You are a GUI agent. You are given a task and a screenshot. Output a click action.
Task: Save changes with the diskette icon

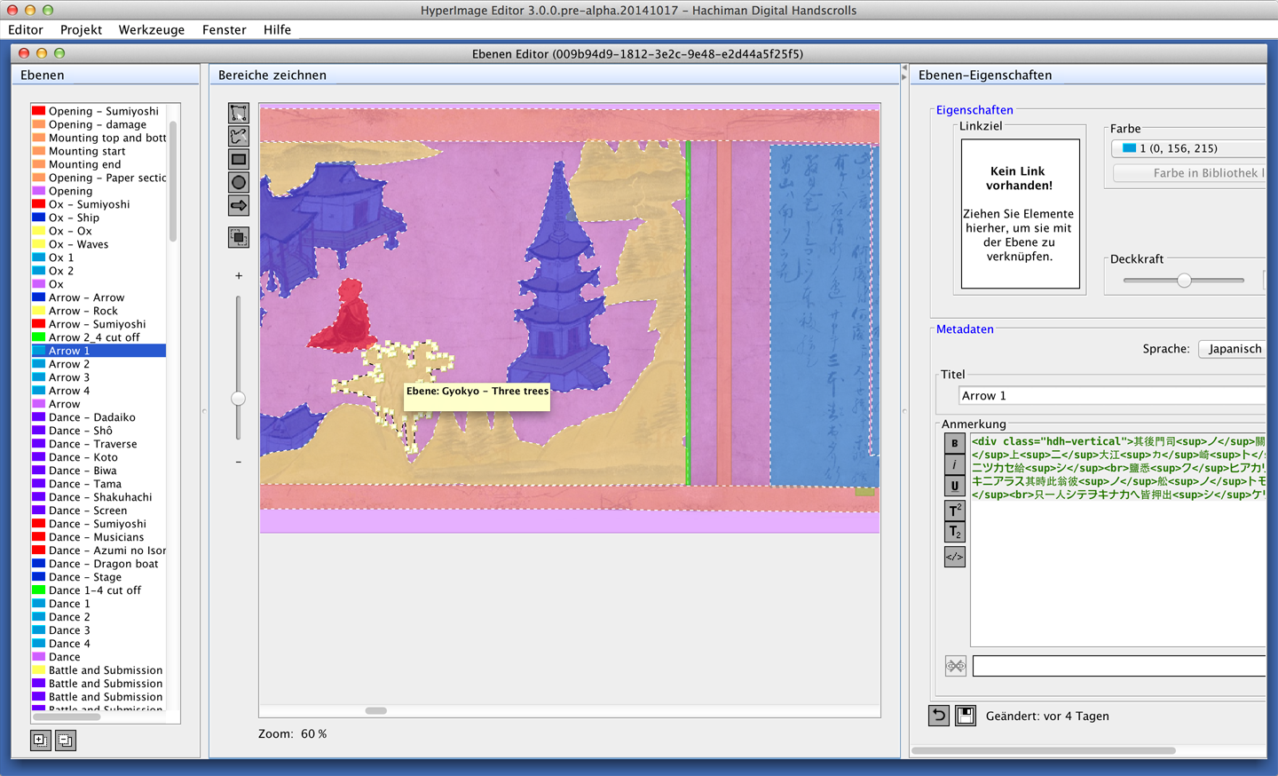[965, 716]
